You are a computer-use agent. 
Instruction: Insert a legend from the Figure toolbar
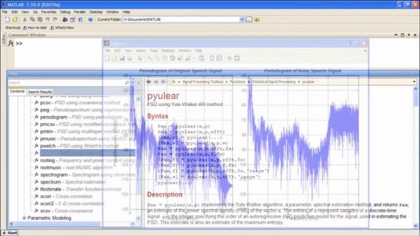(219, 58)
